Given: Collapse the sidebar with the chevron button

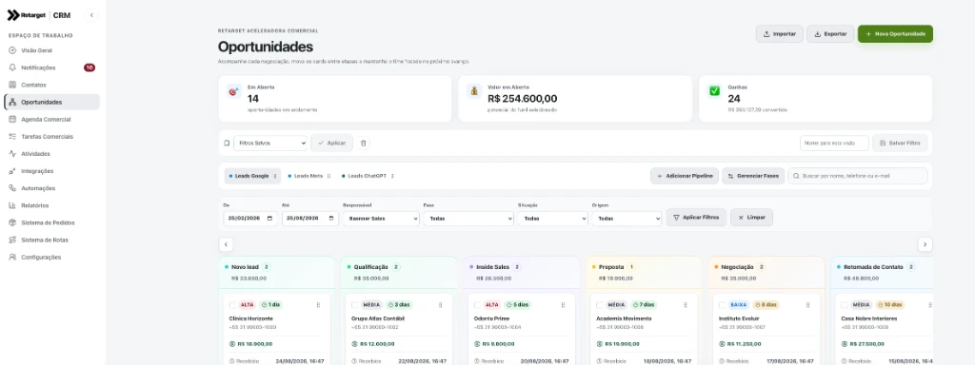Looking at the screenshot, I should point(91,15).
